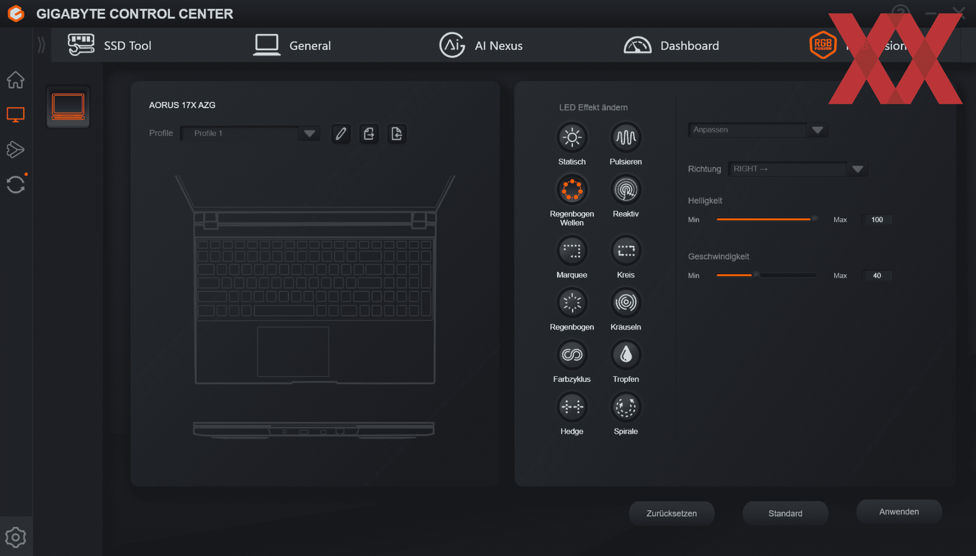976x556 pixels.
Task: Select the Pulsieren LED effect
Action: click(x=626, y=137)
